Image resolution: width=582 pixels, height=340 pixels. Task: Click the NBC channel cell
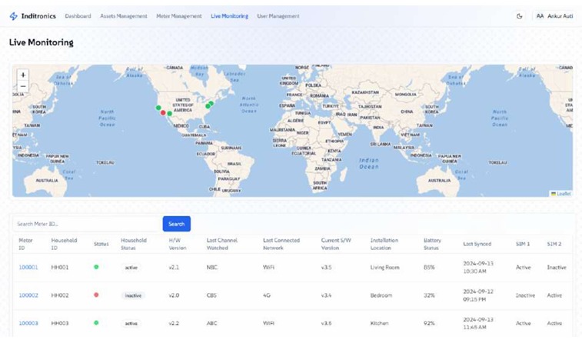212,267
